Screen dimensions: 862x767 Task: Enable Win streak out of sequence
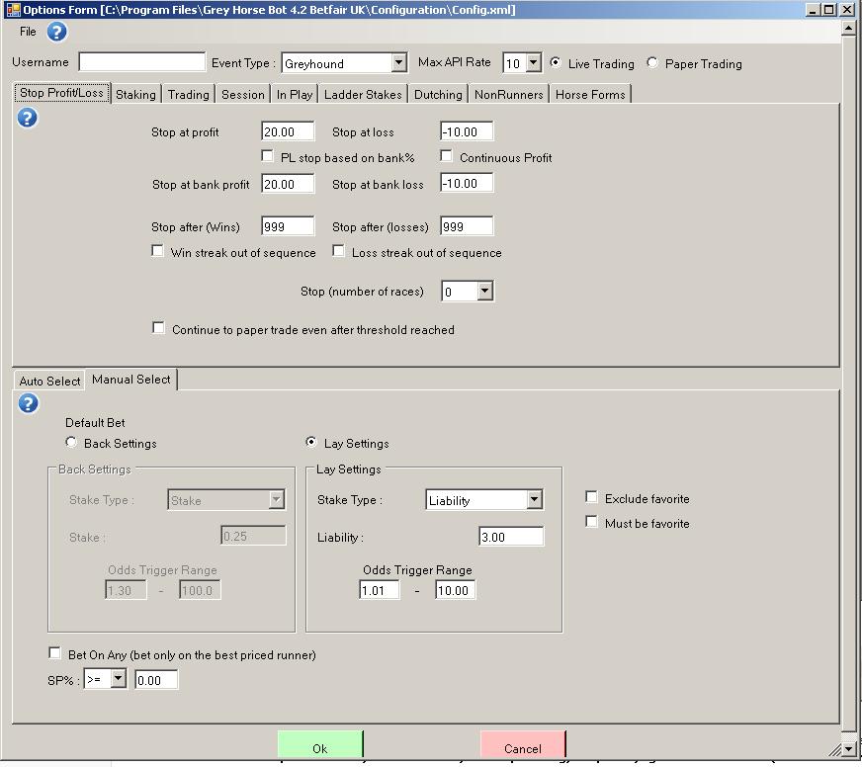(158, 251)
